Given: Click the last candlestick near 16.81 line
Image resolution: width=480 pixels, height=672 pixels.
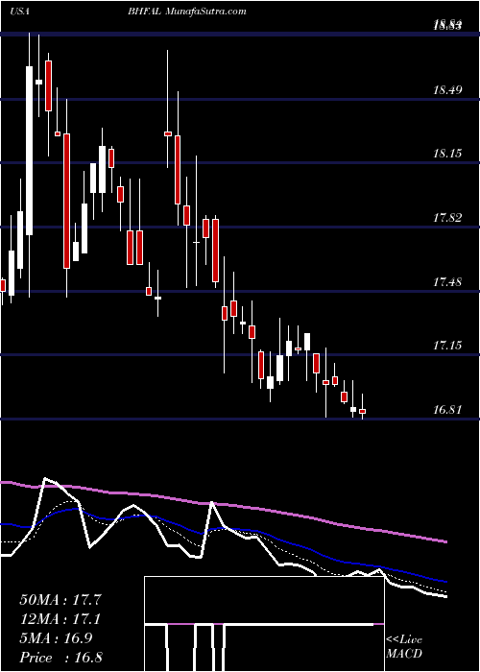Looking at the screenshot, I should [363, 411].
